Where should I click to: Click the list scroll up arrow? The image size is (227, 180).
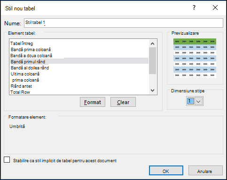click(x=152, y=44)
